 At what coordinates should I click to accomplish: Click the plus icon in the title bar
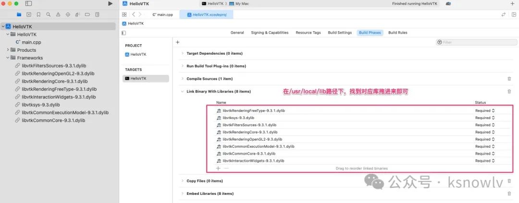pyautogui.click(x=512, y=4)
